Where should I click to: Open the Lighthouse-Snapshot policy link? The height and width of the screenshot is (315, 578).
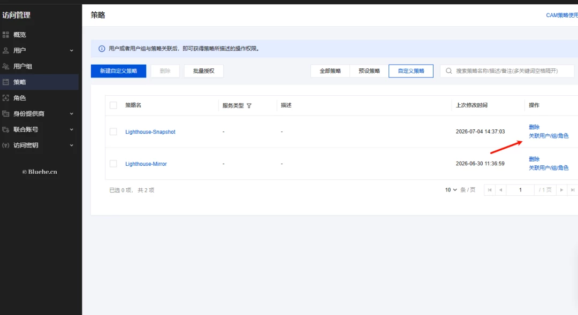[150, 132]
